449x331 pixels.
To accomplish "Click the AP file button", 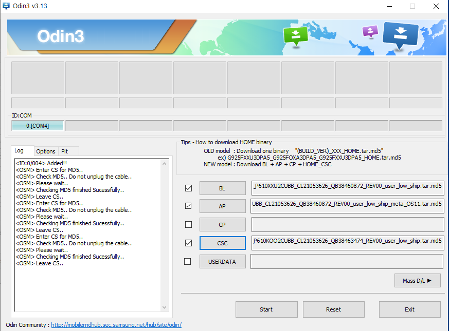I will pos(223,206).
